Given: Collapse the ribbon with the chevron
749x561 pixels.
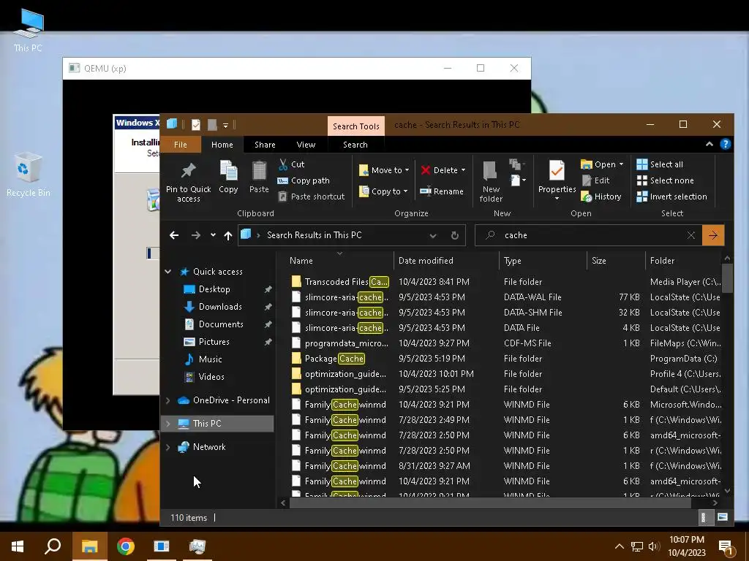Looking at the screenshot, I should [x=709, y=144].
